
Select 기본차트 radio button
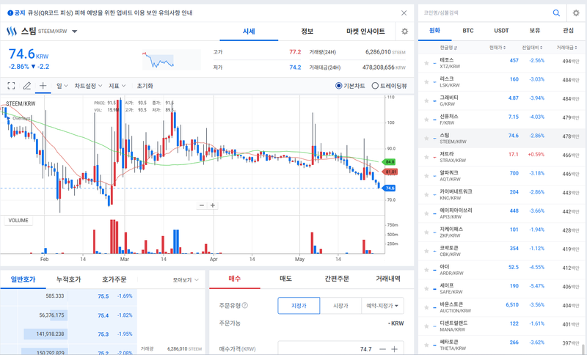pyautogui.click(x=338, y=86)
